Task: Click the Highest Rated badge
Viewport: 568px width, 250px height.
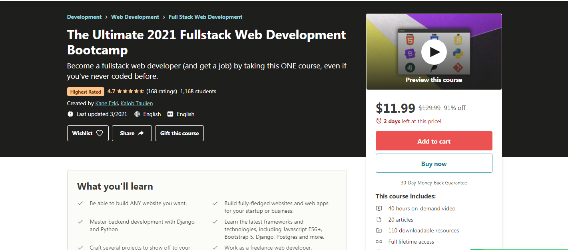Action: click(x=86, y=92)
